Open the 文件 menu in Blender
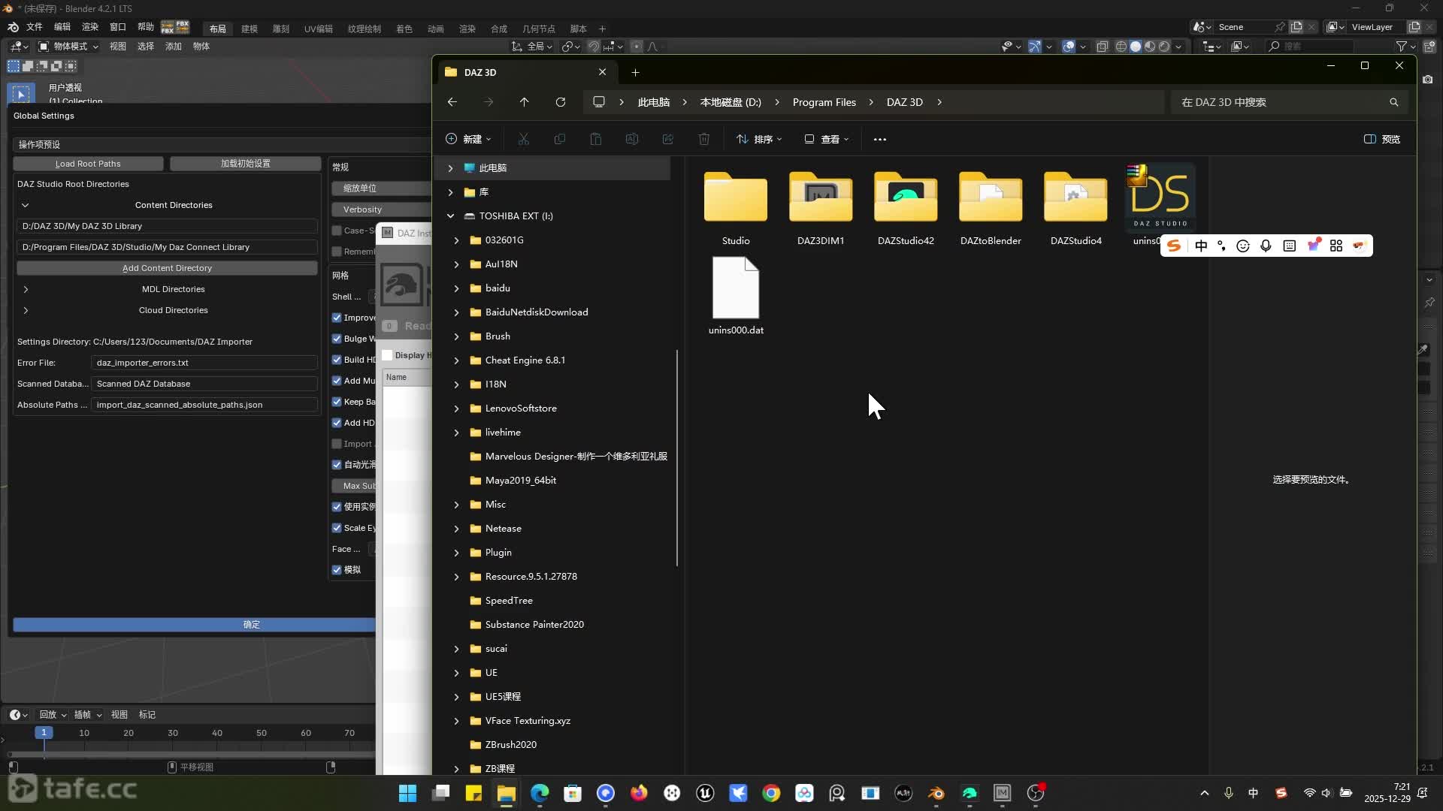 [x=35, y=27]
